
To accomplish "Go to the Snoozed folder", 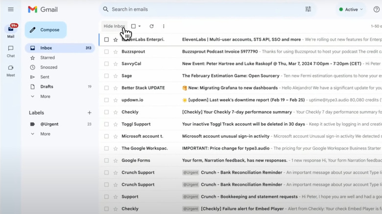I will tap(48, 67).
